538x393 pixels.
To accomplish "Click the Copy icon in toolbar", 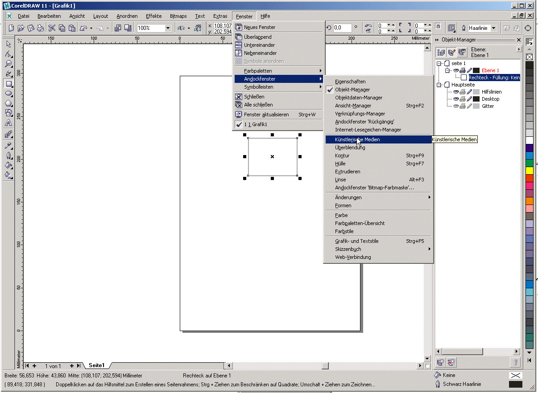I will point(62,28).
